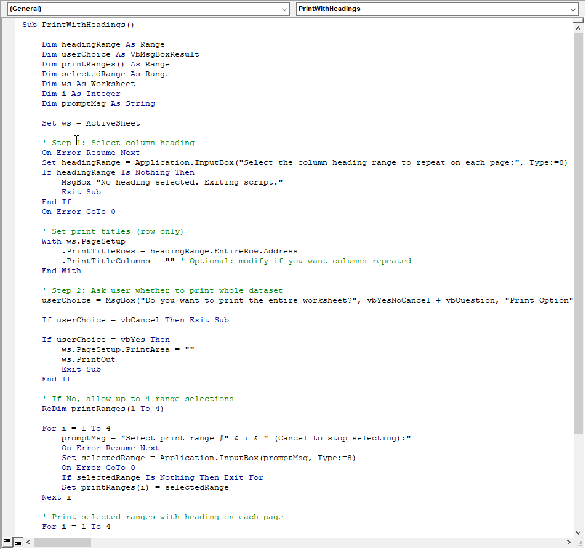Click the "userChoice = MsgBox" line
Image resolution: width=586 pixels, height=550 pixels.
coord(308,300)
